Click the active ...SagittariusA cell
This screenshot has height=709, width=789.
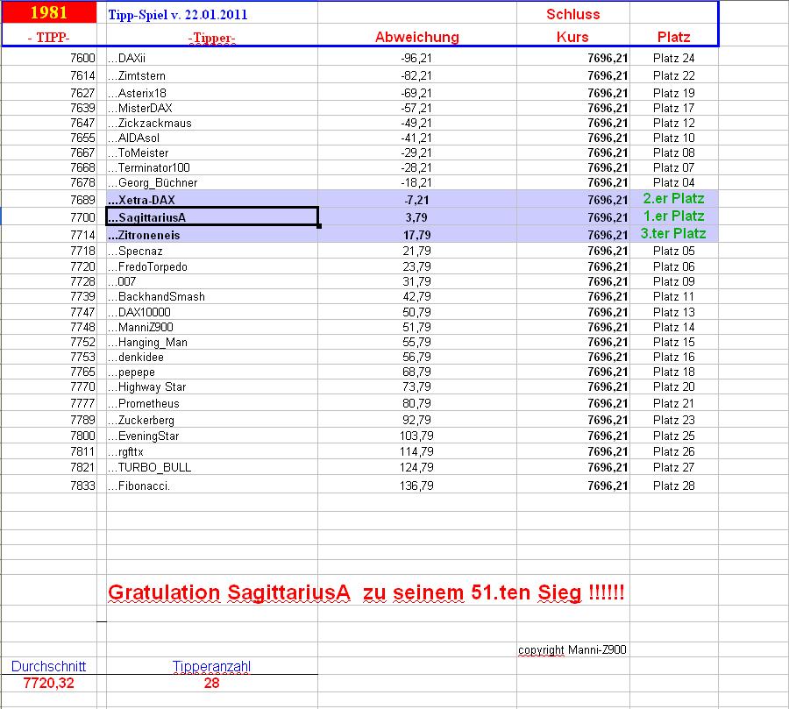pos(212,216)
